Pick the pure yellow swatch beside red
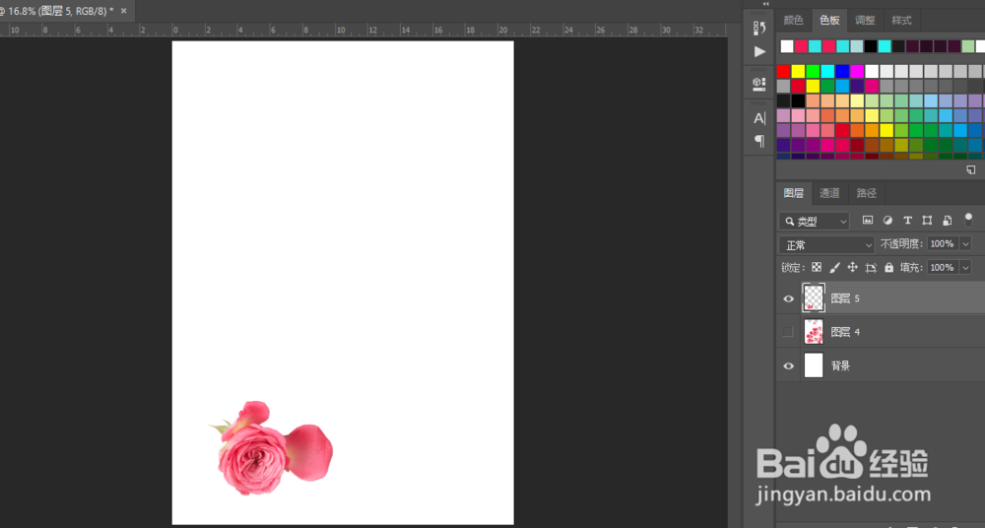Image resolution: width=985 pixels, height=528 pixels. 798,71
